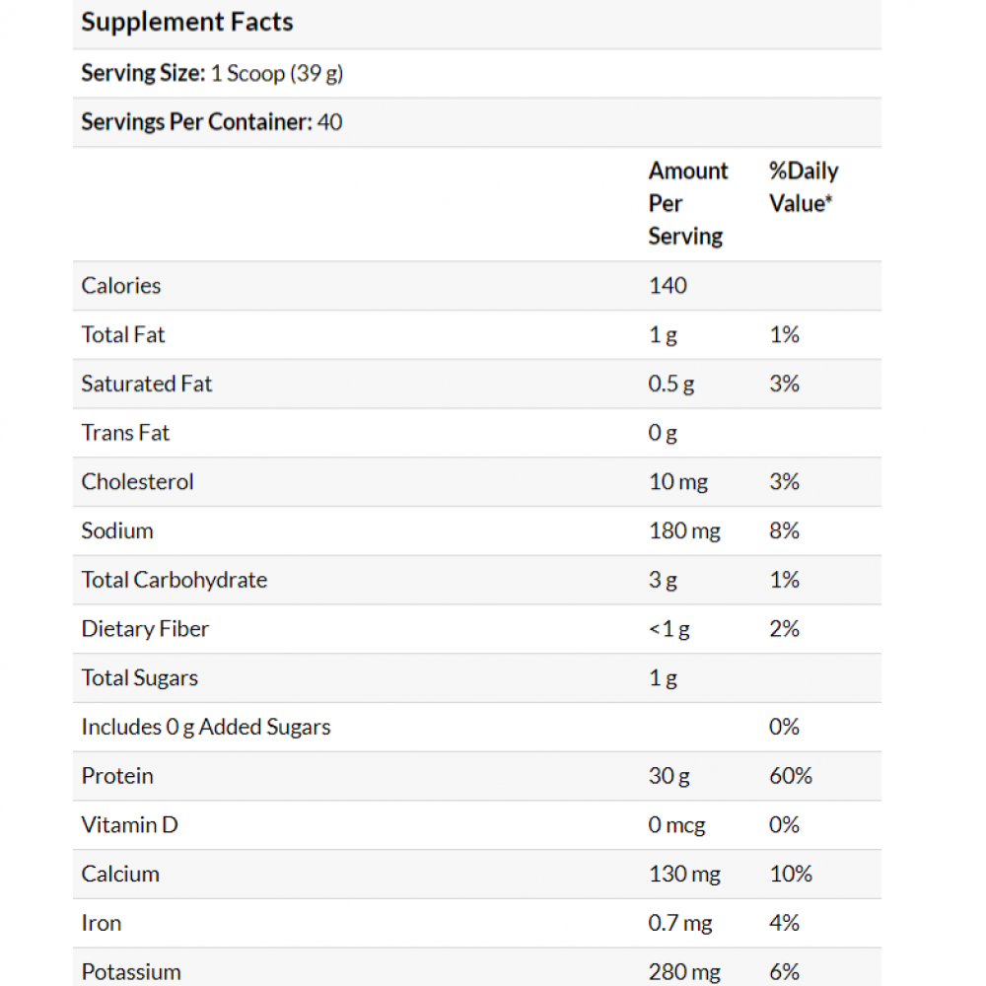The image size is (986, 986).
Task: Click the Supplement Facts heading
Action: tap(187, 22)
